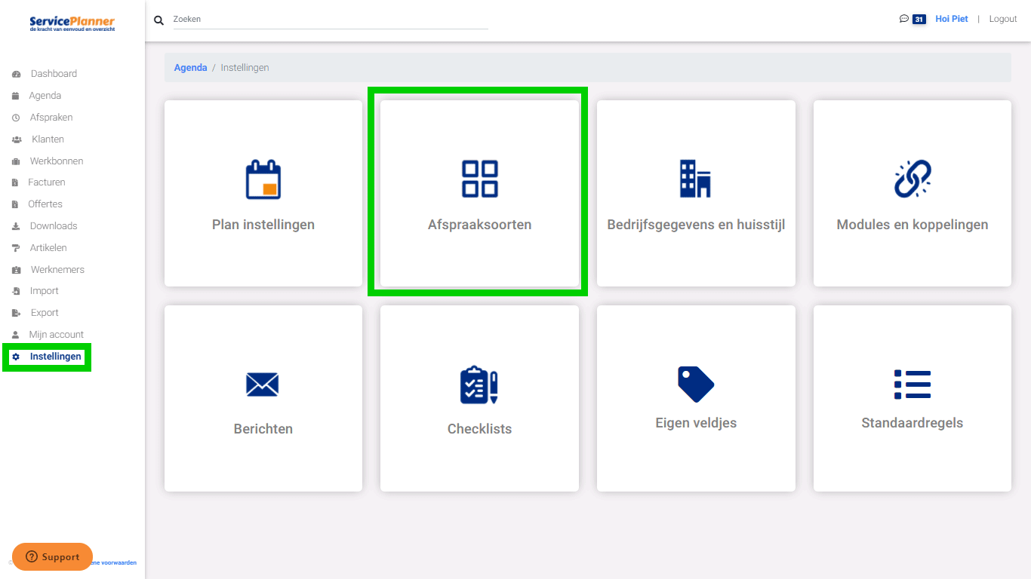This screenshot has height=579, width=1031.
Task: Click the Hoi Piet user link
Action: click(951, 19)
